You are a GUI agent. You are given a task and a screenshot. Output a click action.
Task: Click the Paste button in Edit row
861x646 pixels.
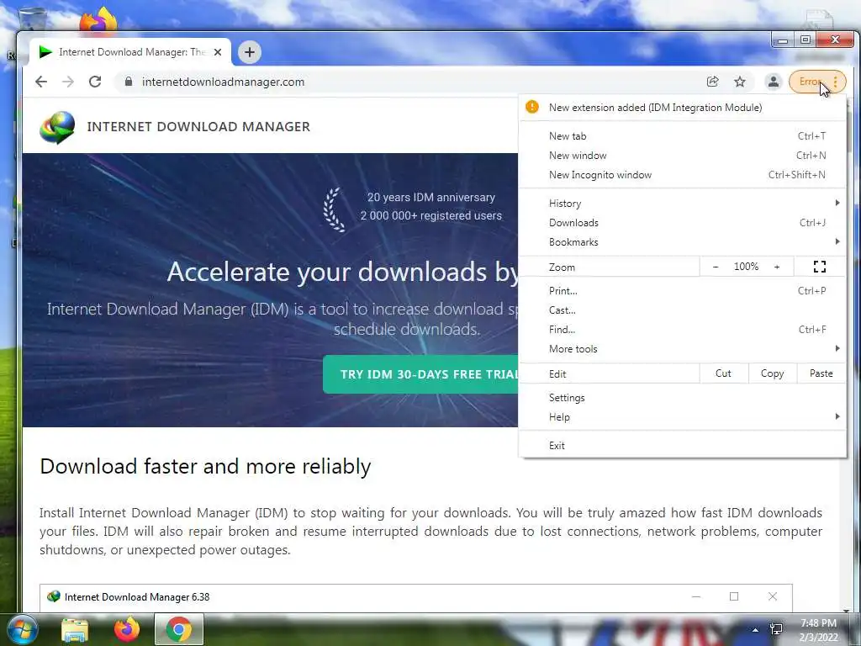821,373
